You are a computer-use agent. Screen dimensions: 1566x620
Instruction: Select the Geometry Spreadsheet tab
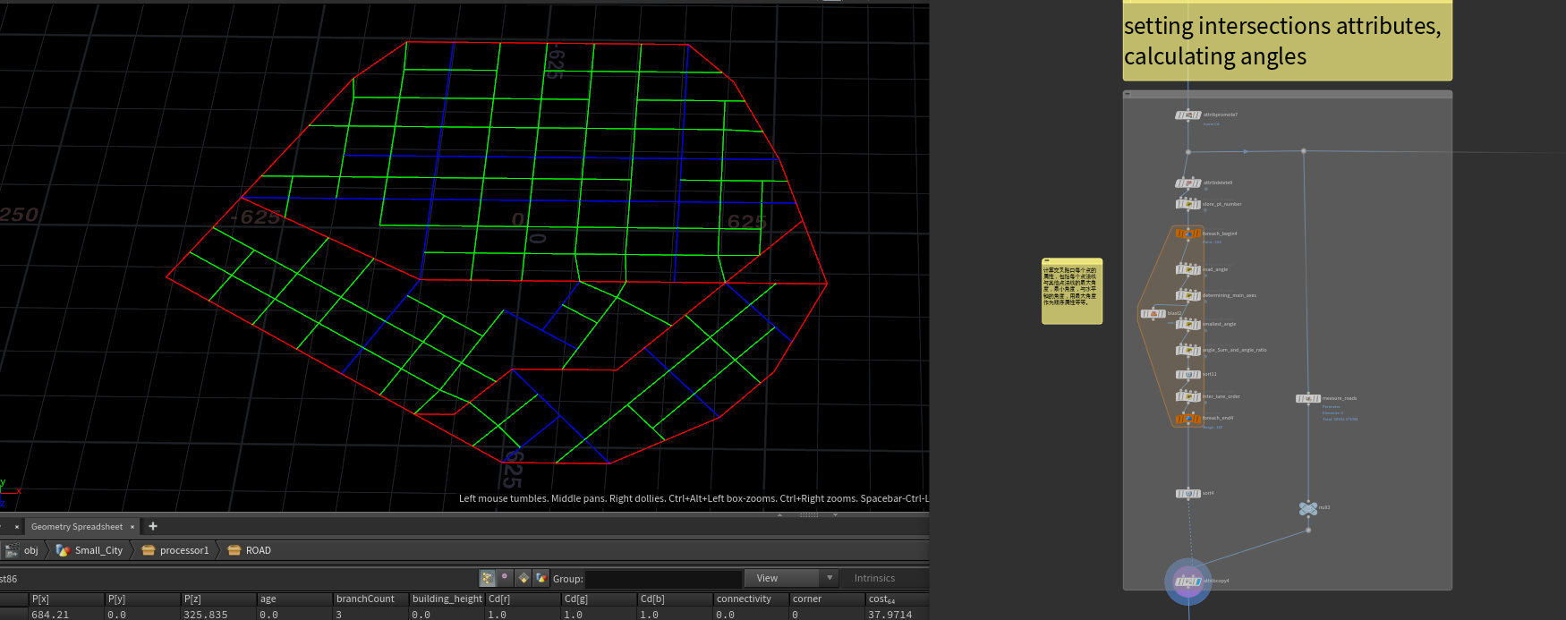(77, 526)
